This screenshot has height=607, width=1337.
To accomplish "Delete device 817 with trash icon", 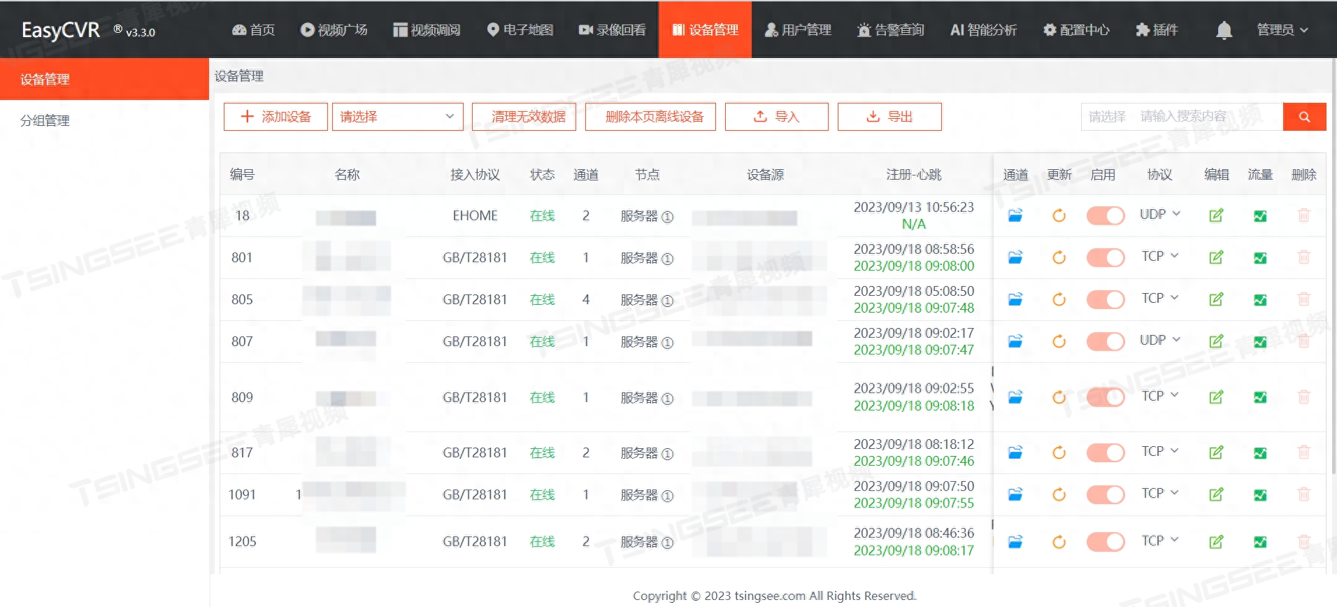I will click(1303, 452).
